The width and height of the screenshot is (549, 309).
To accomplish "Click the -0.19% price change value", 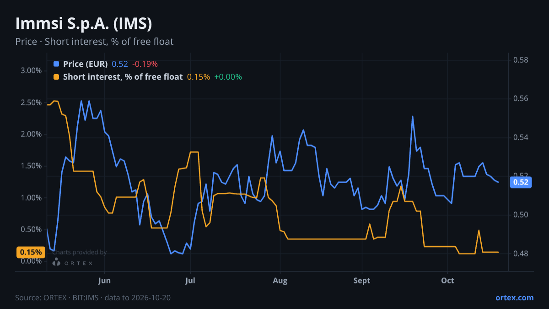I will [x=145, y=64].
